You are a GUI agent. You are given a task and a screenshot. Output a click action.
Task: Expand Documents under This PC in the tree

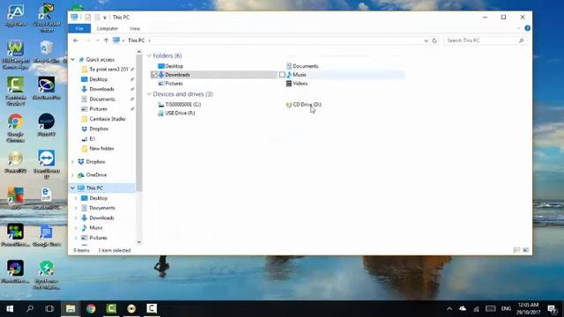click(x=76, y=208)
